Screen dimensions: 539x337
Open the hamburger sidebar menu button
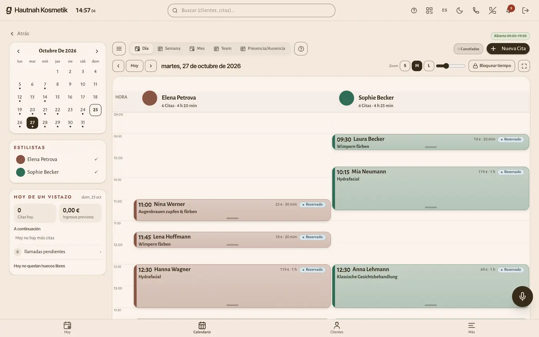pos(119,49)
